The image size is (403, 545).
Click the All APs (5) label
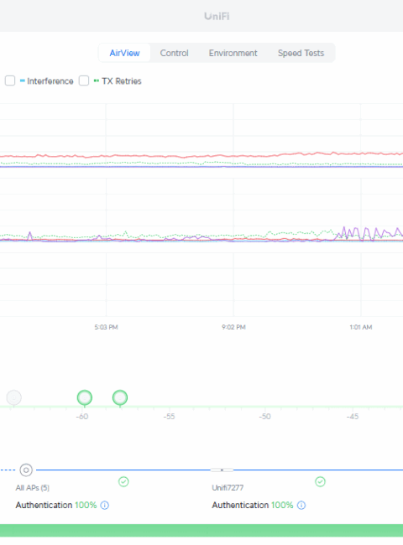pos(33,488)
